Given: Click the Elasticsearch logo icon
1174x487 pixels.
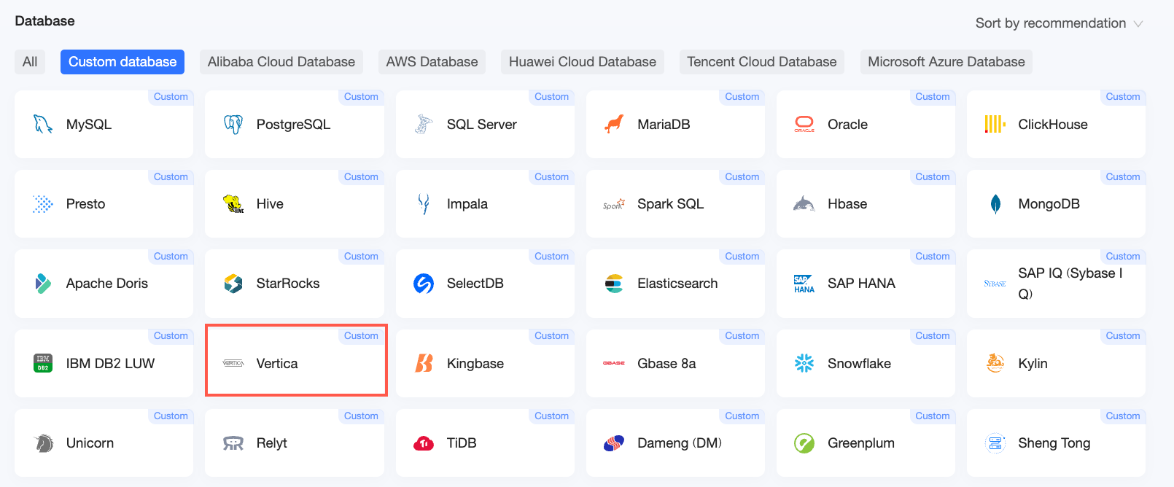Looking at the screenshot, I should pyautogui.click(x=614, y=284).
